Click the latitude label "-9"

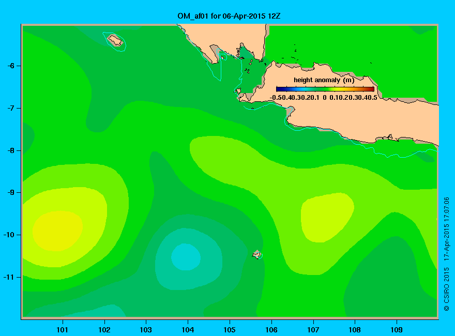11,192
